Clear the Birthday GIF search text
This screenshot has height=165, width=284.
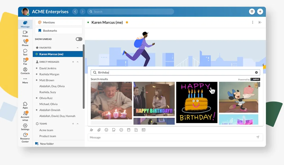[x=256, y=72]
